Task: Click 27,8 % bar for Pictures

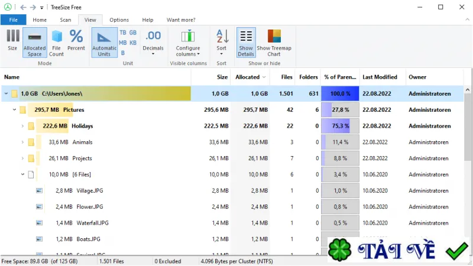Action: point(340,110)
